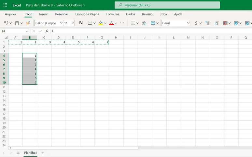The height and width of the screenshot is (157, 252).
Task: Click the Pesquisar search box
Action: point(167,5)
